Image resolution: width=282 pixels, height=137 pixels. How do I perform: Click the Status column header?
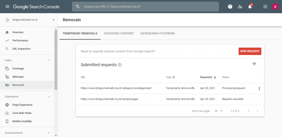226,77
